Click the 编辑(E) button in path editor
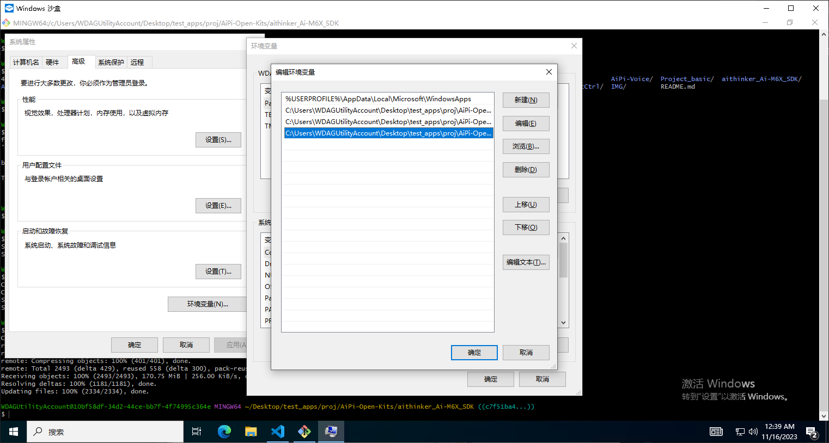Screen dimensions: 829x443 pyautogui.click(x=526, y=124)
